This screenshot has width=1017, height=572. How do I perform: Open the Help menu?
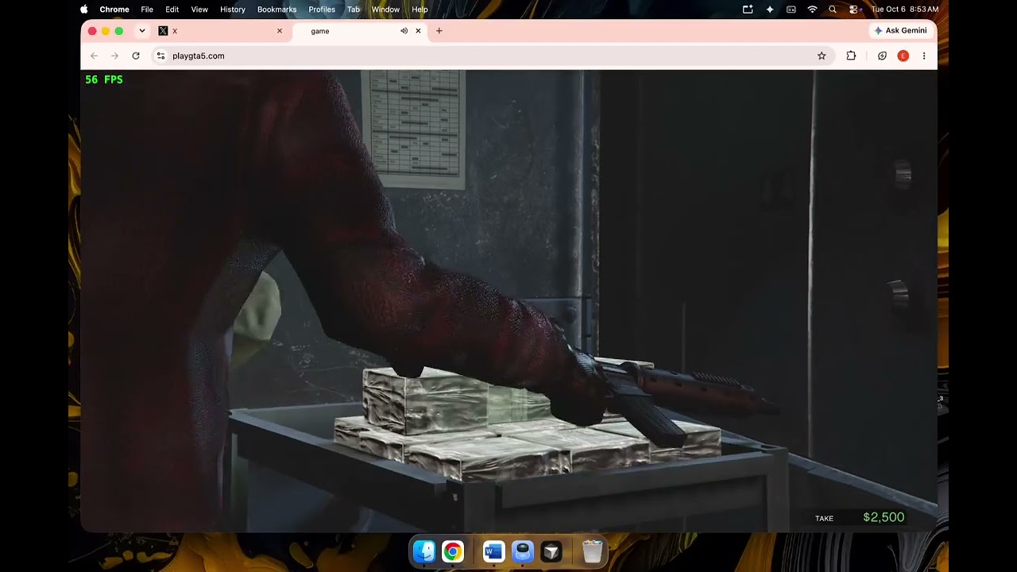pyautogui.click(x=420, y=10)
